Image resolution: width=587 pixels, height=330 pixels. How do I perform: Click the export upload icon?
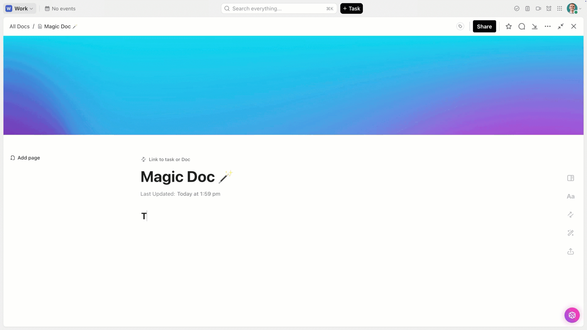click(570, 252)
